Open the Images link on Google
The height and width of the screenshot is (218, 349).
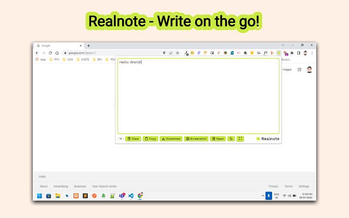[287, 70]
